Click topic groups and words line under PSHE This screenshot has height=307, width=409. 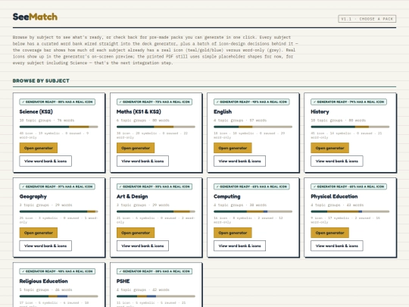(143, 290)
